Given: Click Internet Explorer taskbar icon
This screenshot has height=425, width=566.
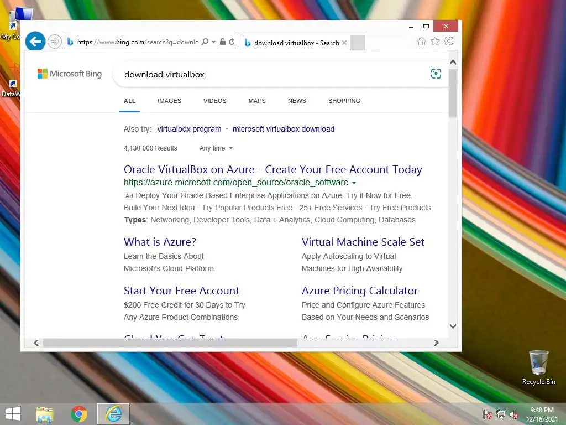Looking at the screenshot, I should (x=113, y=414).
